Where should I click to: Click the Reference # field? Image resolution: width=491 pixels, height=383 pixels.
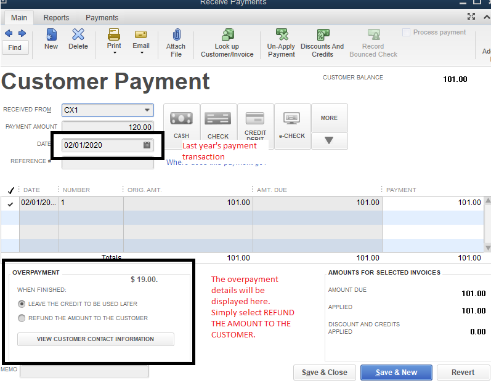pos(108,164)
